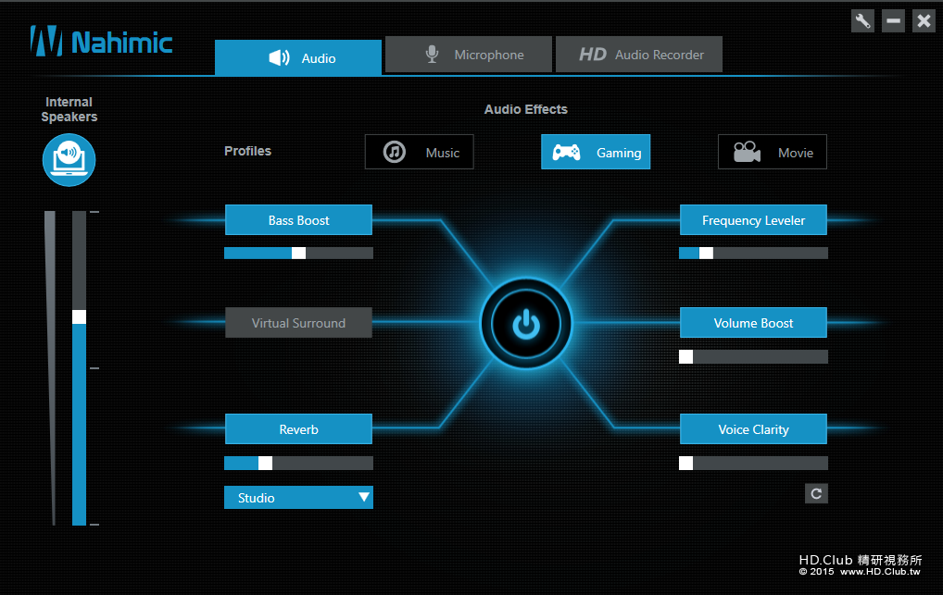Select the Music profile
The width and height of the screenshot is (943, 595).
420,152
